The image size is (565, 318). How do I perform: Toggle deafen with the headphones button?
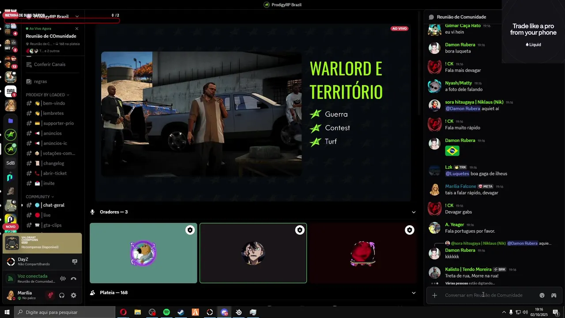pyautogui.click(x=62, y=295)
